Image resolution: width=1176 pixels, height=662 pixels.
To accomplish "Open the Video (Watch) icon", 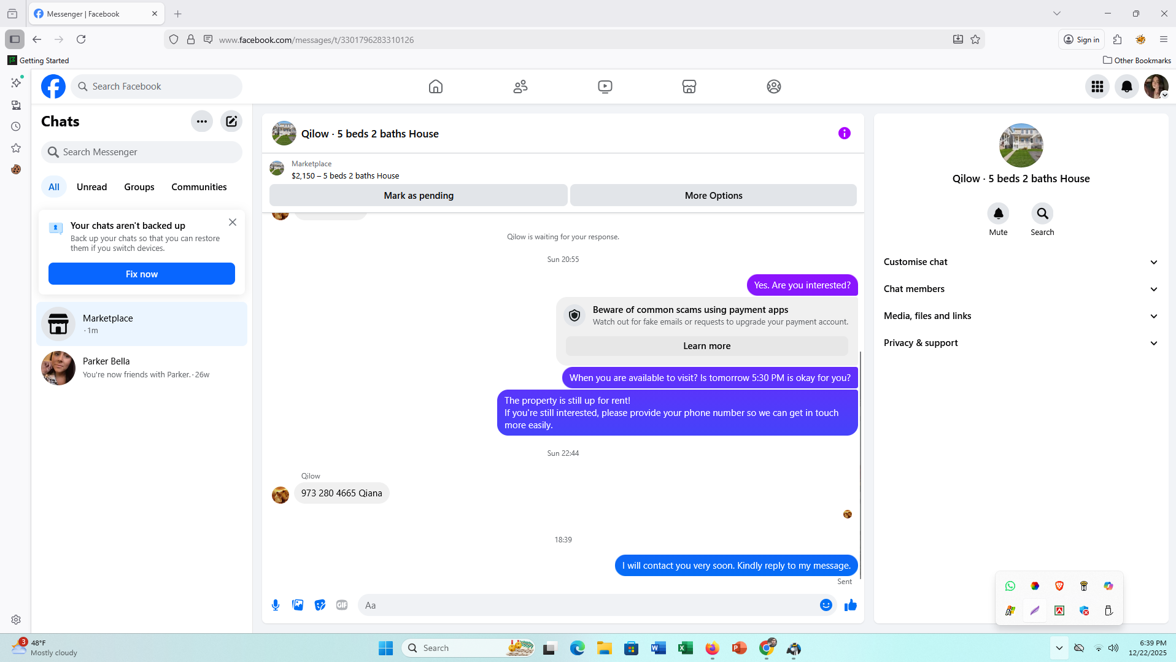I will [605, 87].
